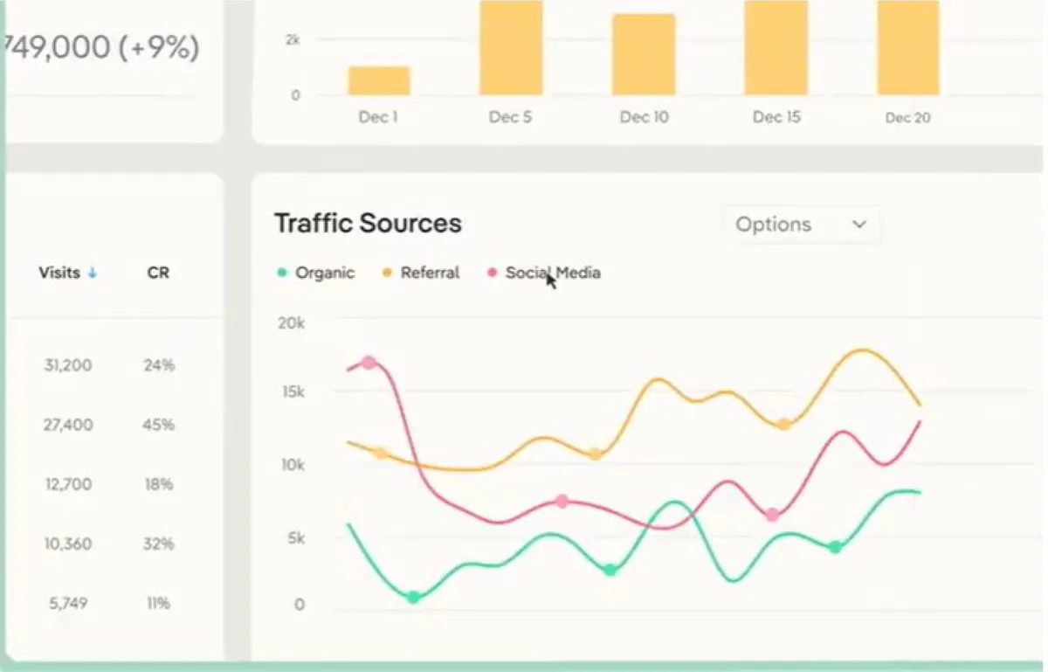The width and height of the screenshot is (1048, 672).
Task: Toggle the Social Media legend series
Action: click(x=552, y=273)
